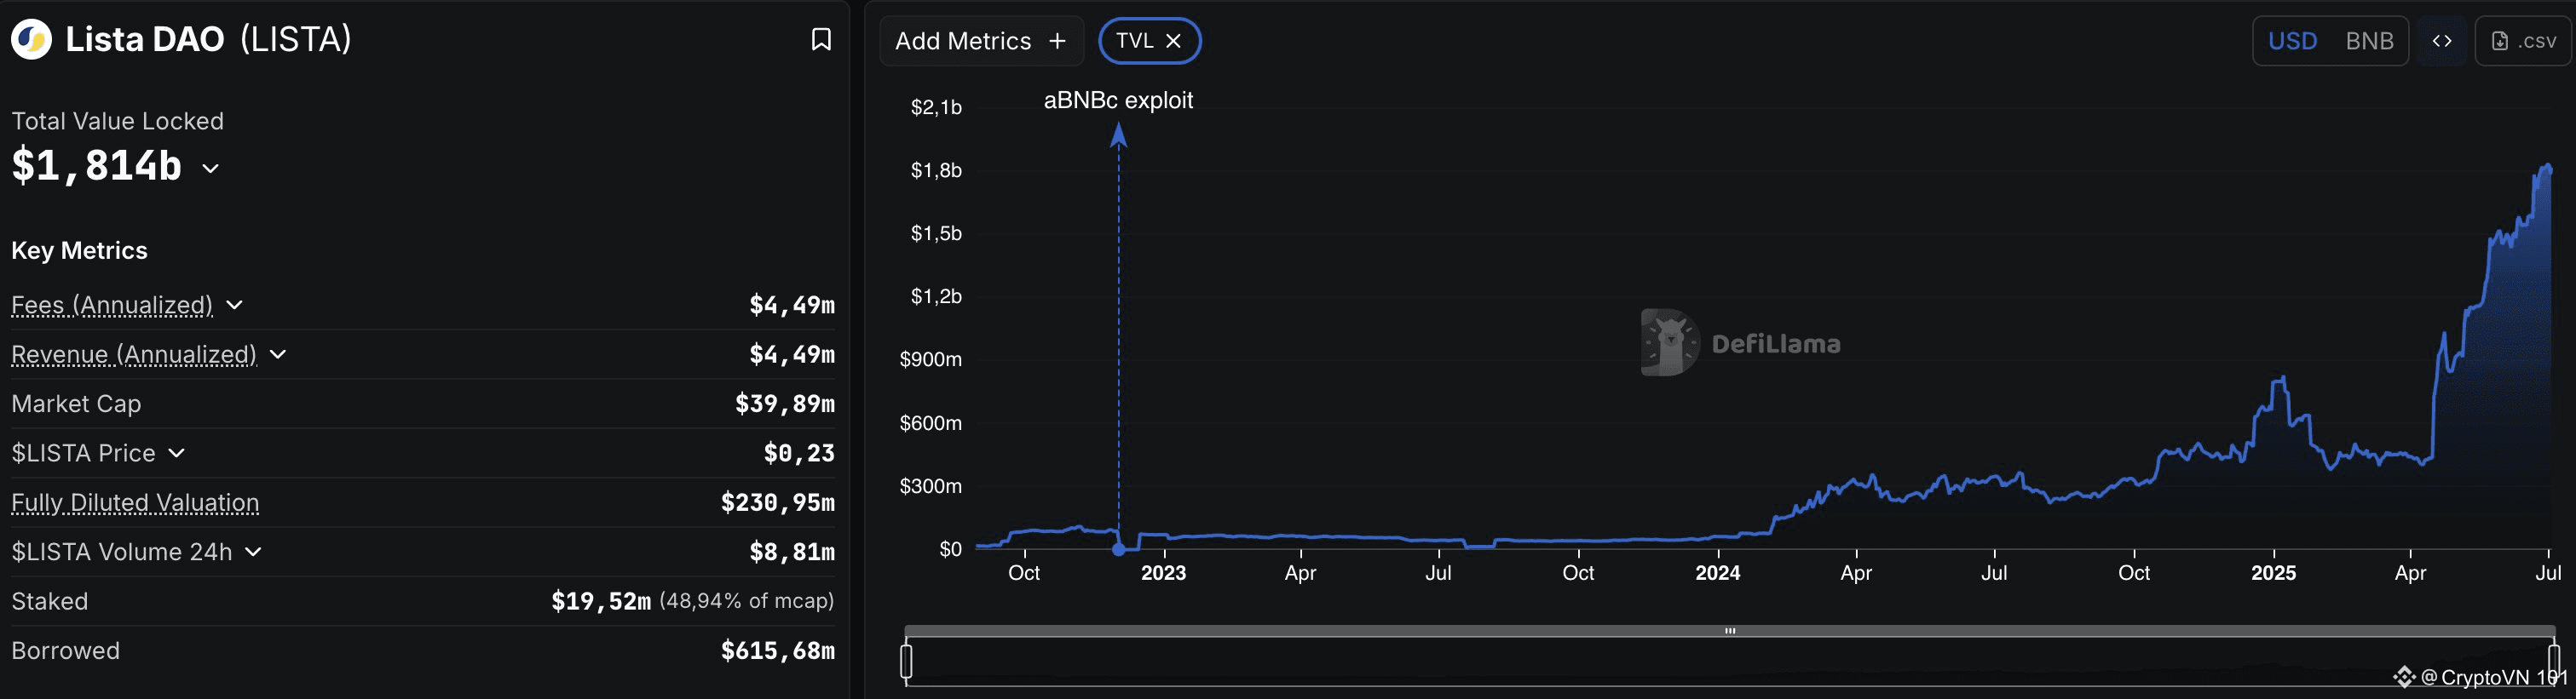Click the plus icon in Add Metrics
The height and width of the screenshot is (699, 2576).
click(x=1057, y=41)
